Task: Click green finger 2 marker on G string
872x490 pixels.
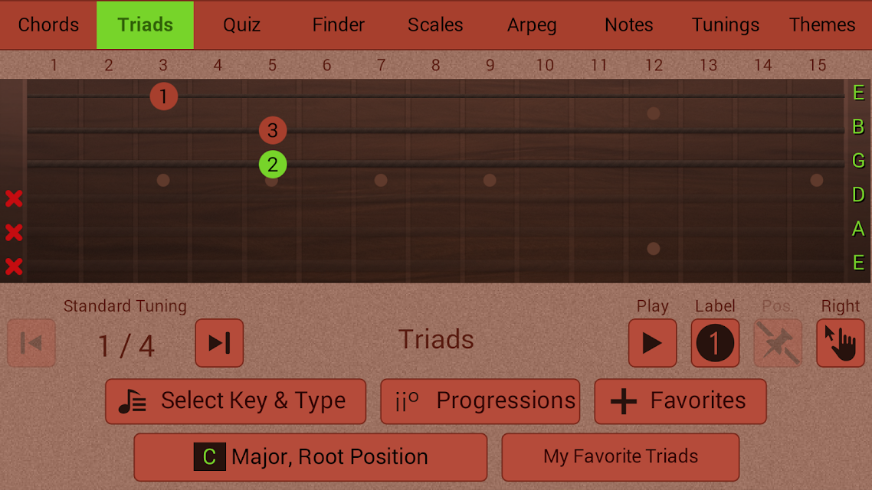Action: [273, 165]
